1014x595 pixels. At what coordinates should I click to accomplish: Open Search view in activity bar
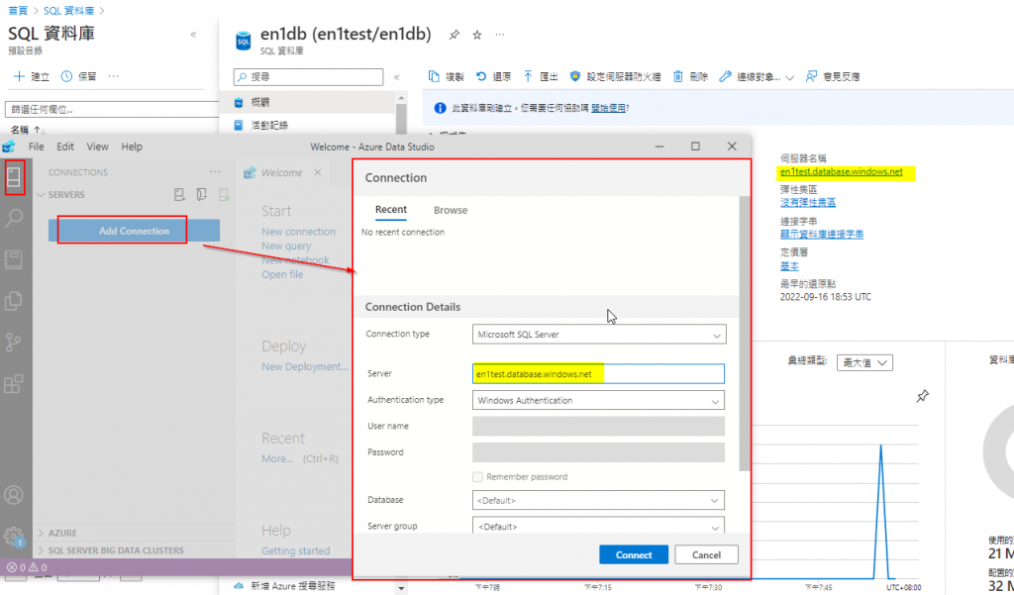[14, 218]
